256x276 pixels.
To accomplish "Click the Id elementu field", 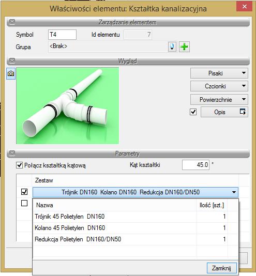I will tap(138, 35).
